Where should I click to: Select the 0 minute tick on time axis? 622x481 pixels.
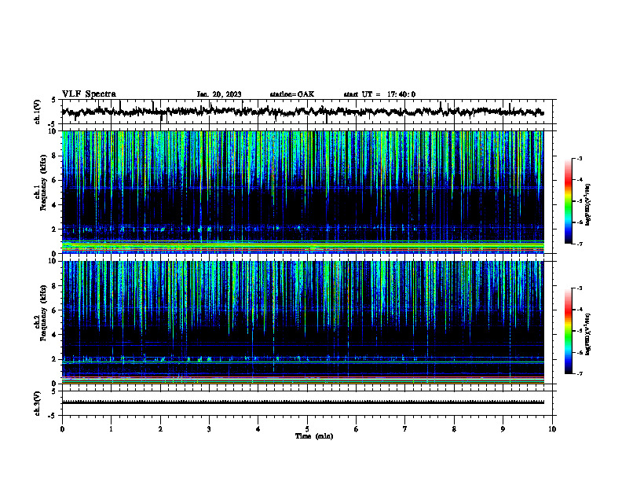tap(62, 429)
